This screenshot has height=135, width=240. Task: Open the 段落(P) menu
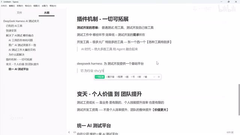(20, 6)
